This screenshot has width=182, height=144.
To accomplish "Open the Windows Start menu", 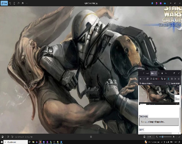I will (2, 142).
